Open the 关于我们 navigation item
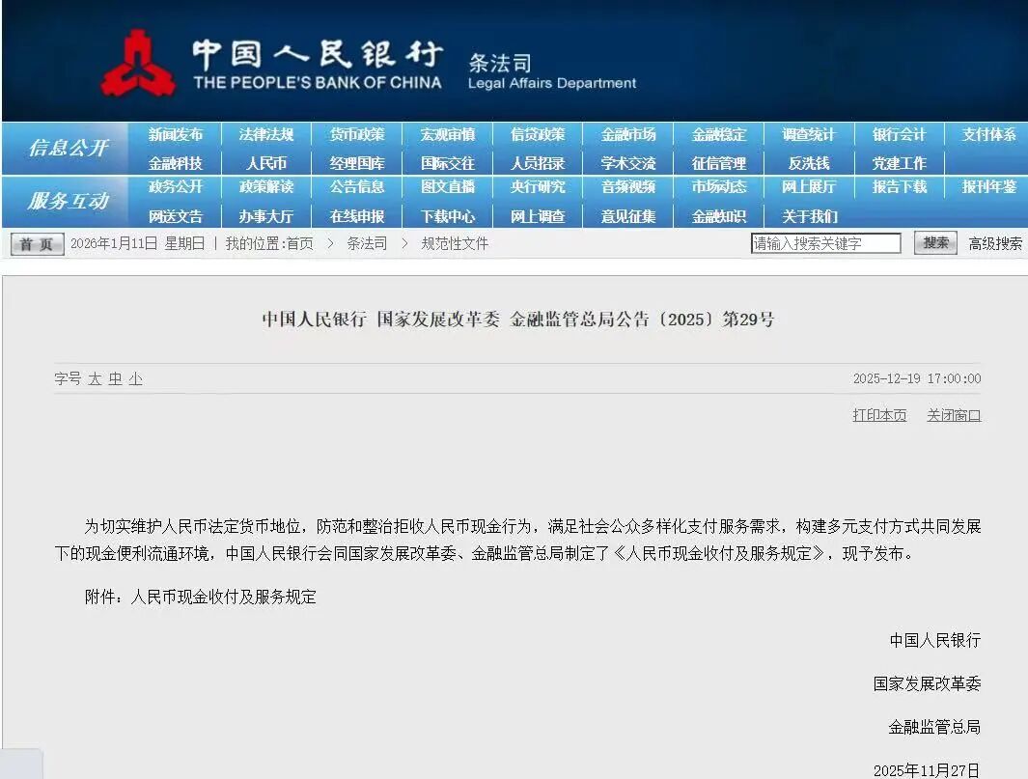 coord(809,216)
